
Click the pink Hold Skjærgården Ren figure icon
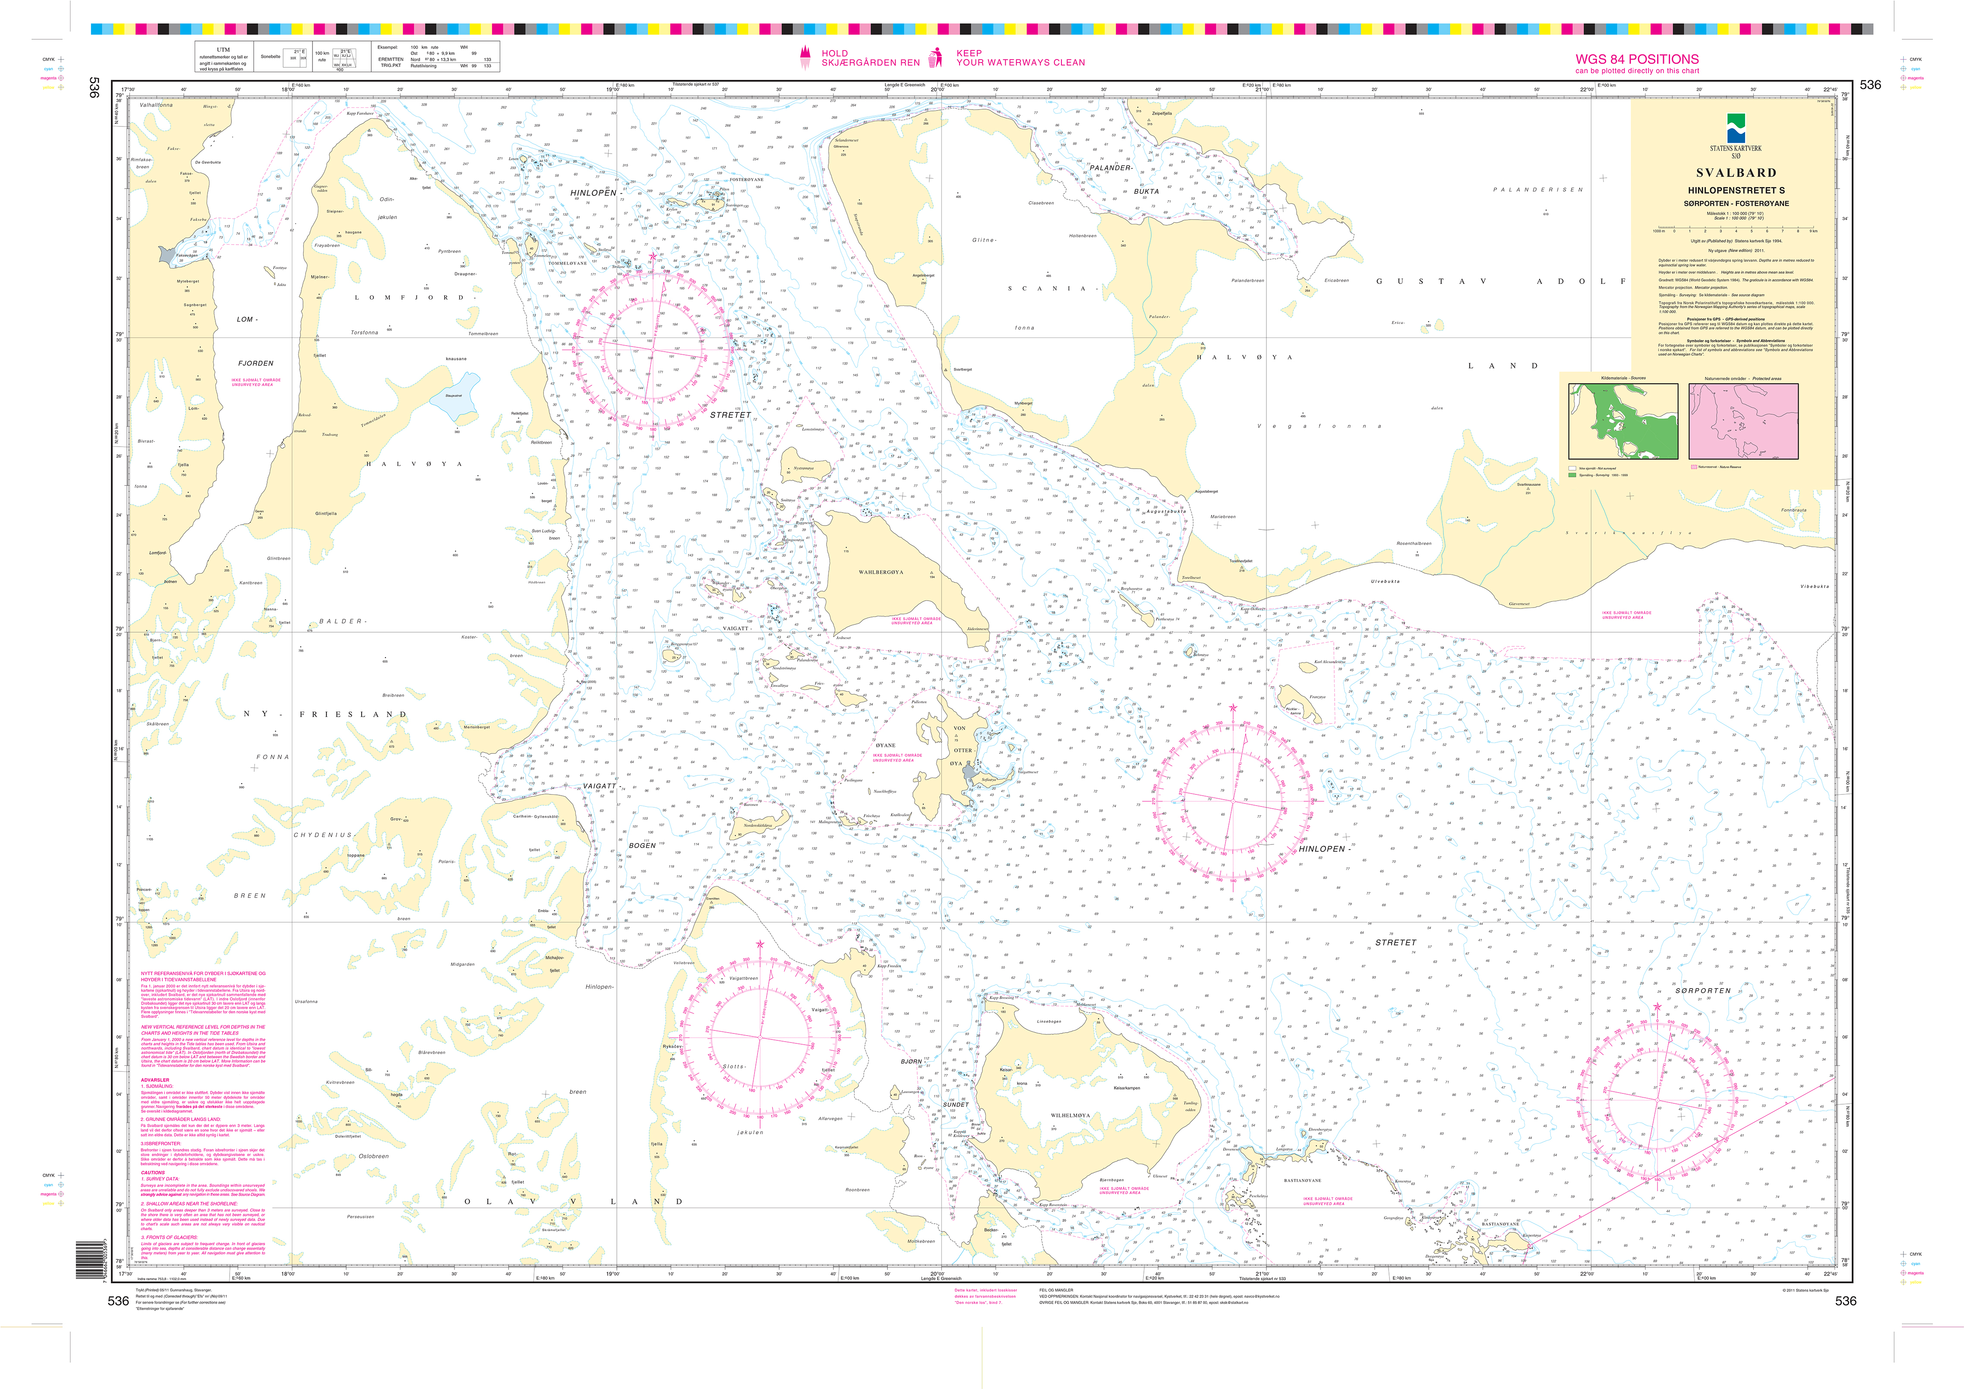tap(805, 57)
